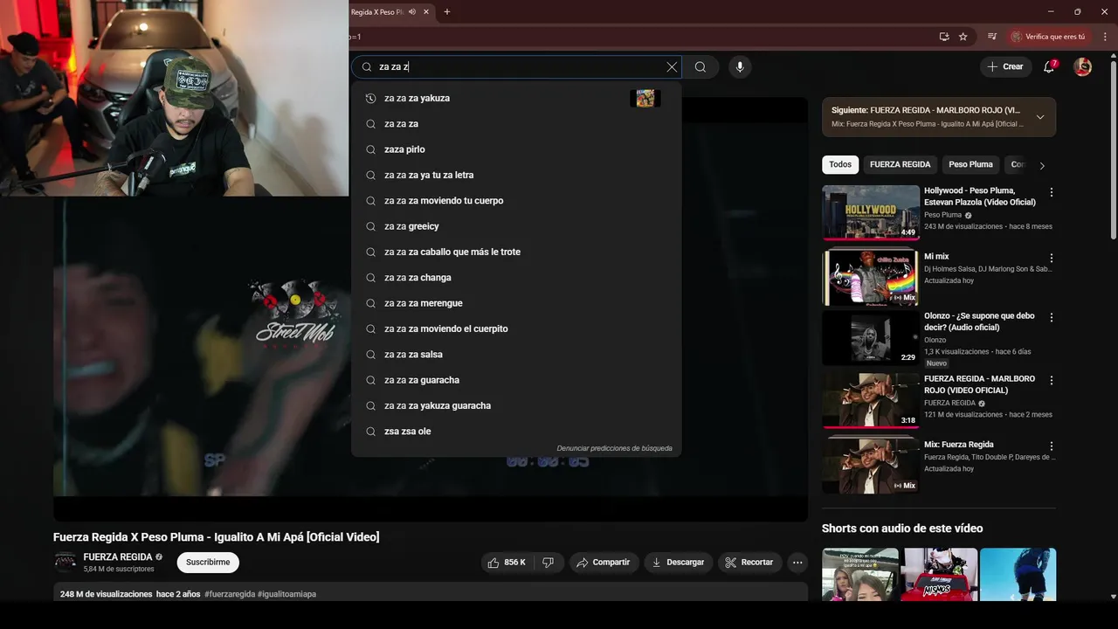Open Mix: Fuerza Regida thumbnail

871,466
